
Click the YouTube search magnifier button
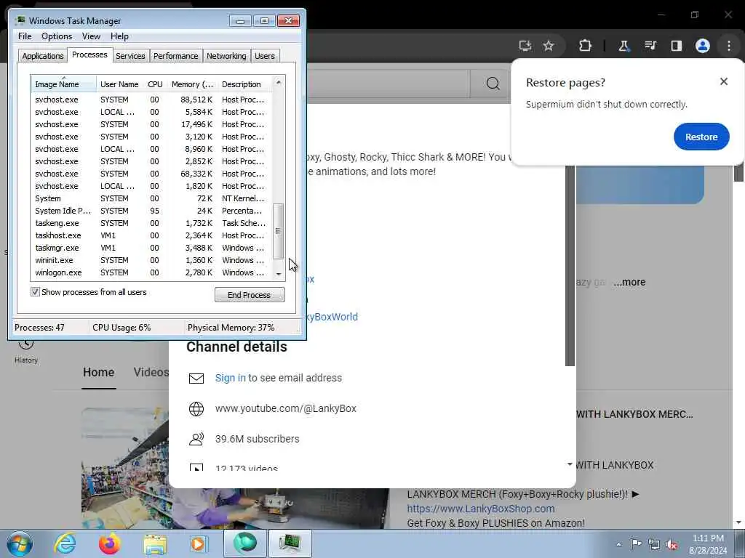[493, 84]
